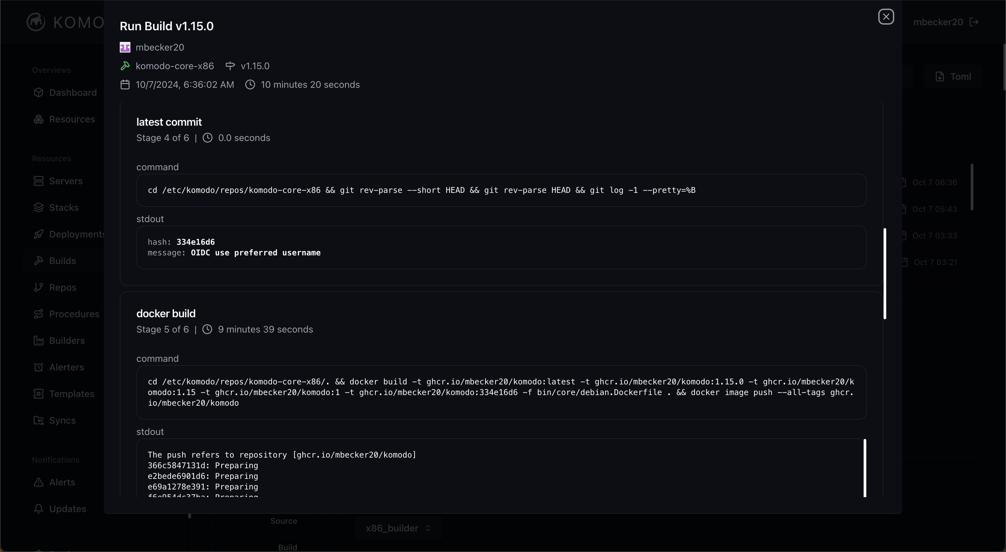Go to Servers in the sidebar

click(66, 181)
